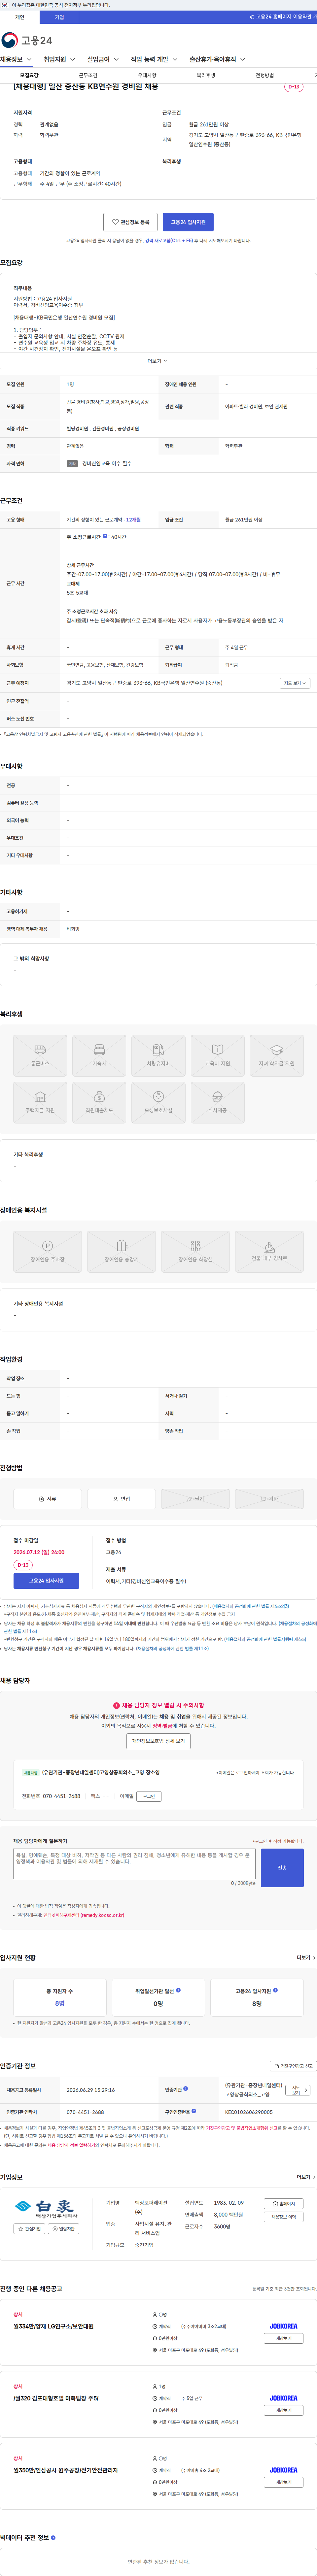317x2576 pixels.
Task: Open job posting 김포대형호텔 미화팀장 주5/
Action: pyautogui.click(x=56, y=2398)
